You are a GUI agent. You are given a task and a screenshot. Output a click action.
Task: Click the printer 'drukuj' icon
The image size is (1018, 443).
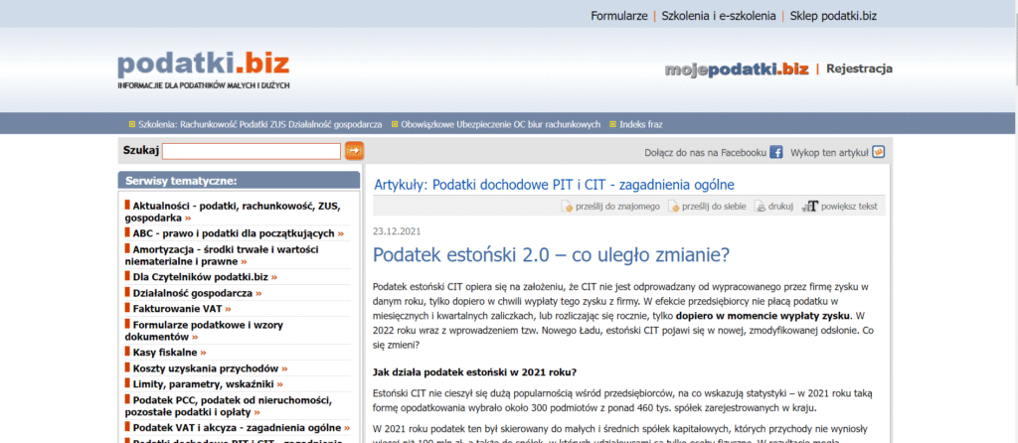[761, 207]
